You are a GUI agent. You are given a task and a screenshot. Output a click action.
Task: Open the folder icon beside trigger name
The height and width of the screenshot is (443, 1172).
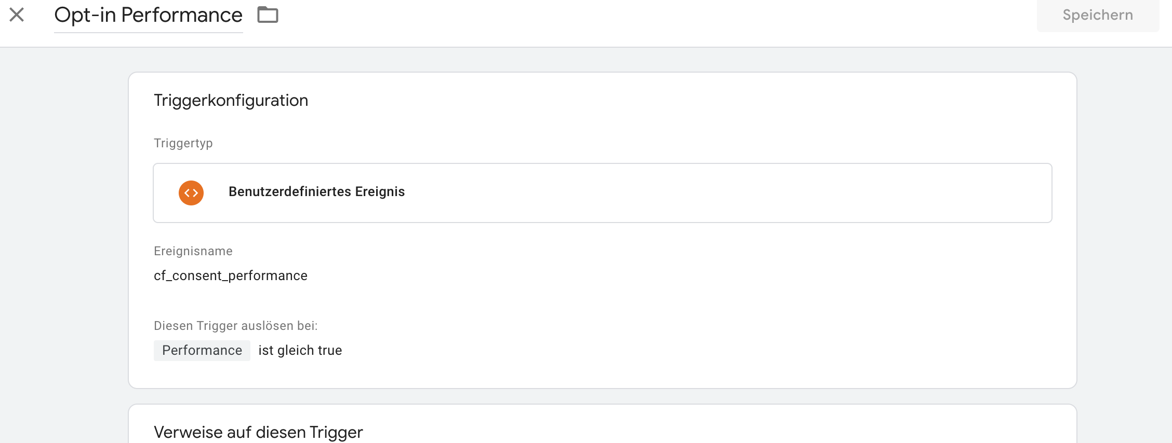[268, 15]
